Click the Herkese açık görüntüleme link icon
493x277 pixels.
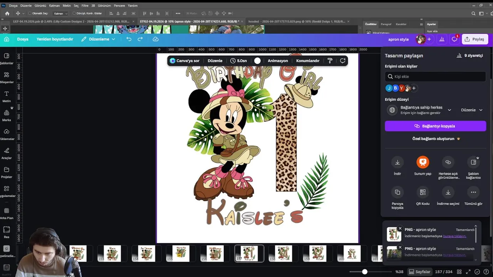pyautogui.click(x=448, y=162)
